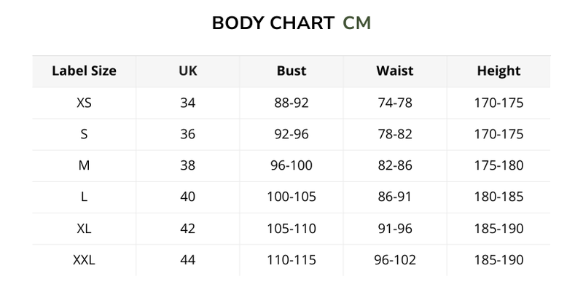Click the Waist column header

pos(395,71)
